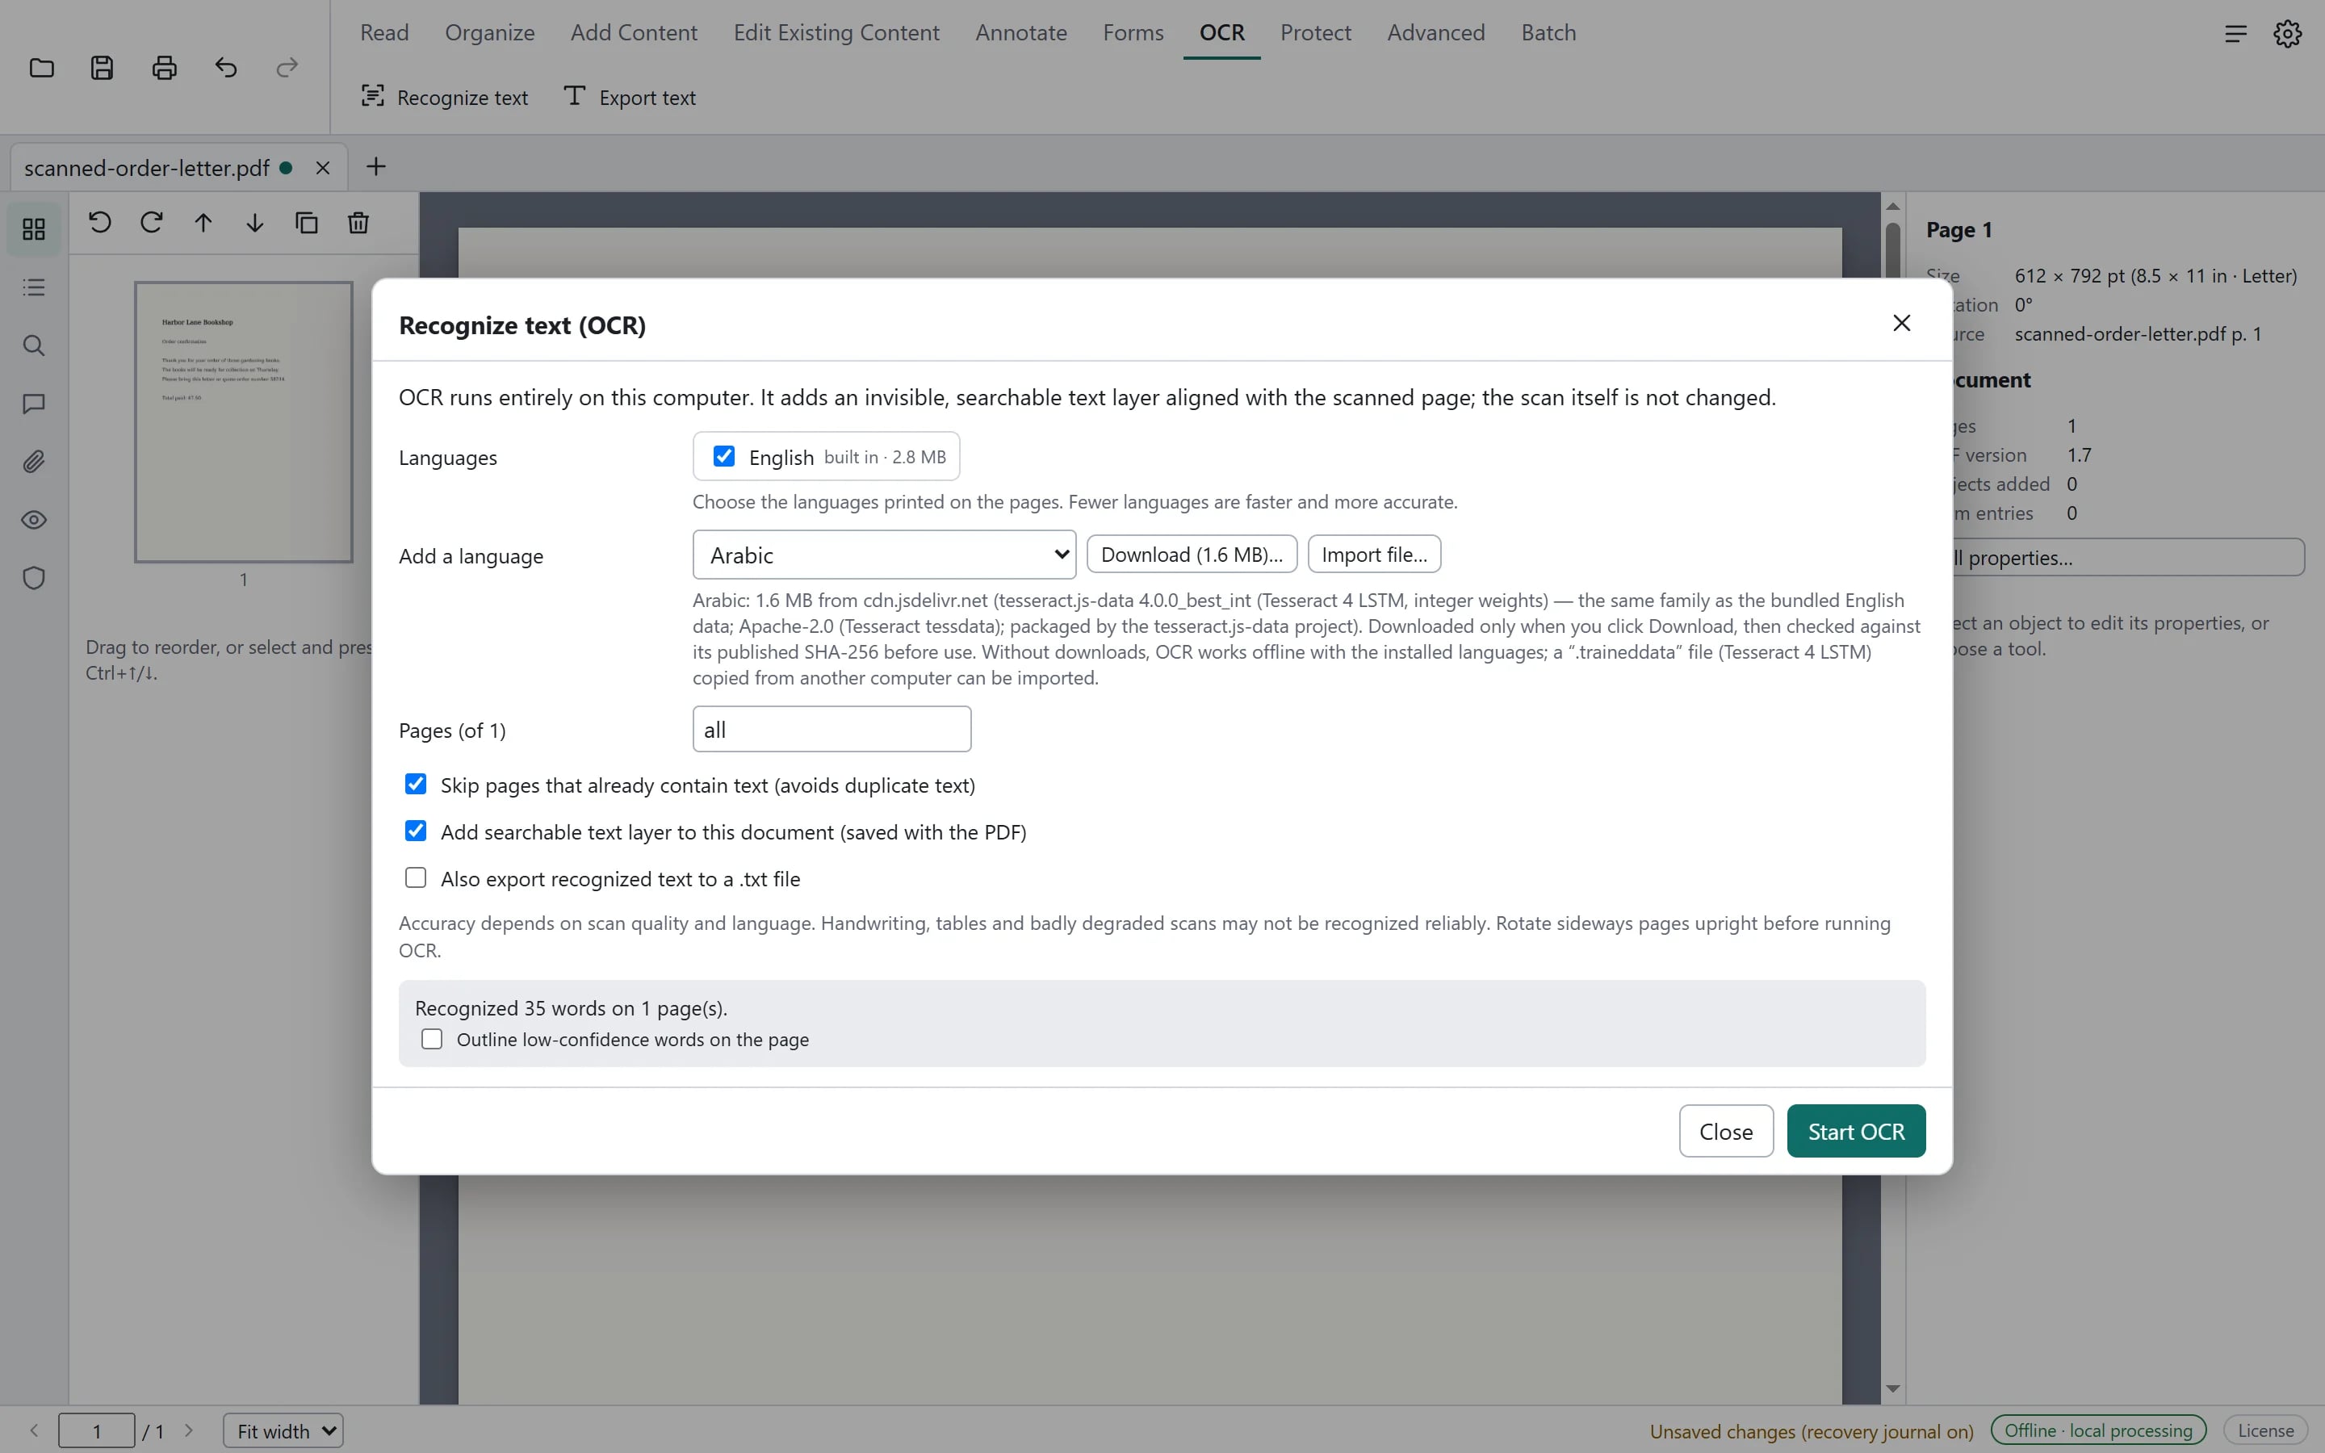Toggle Add searchable text layer option

pyautogui.click(x=416, y=831)
